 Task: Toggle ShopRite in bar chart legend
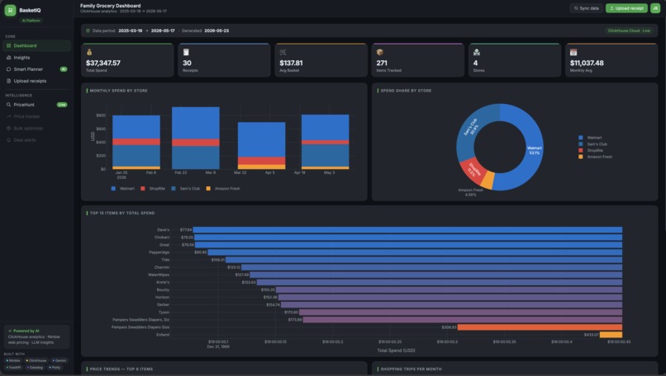tap(153, 189)
